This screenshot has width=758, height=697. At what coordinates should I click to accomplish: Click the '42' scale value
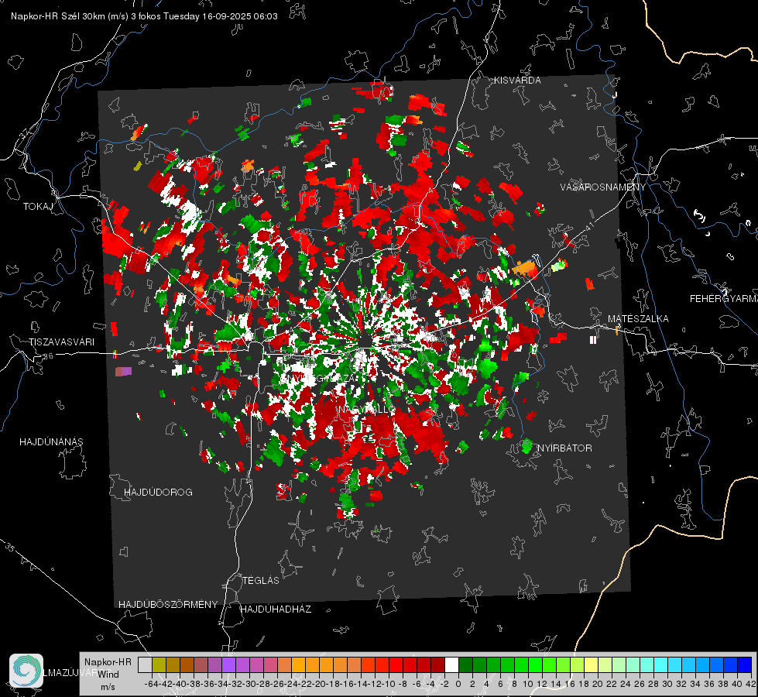pyautogui.click(x=751, y=685)
